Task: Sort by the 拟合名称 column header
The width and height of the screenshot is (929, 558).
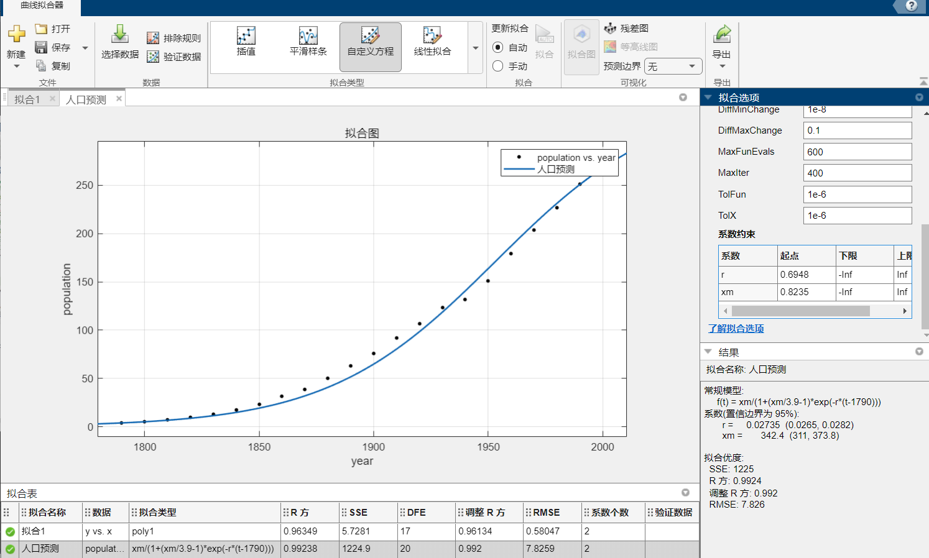Action: pyautogui.click(x=50, y=513)
